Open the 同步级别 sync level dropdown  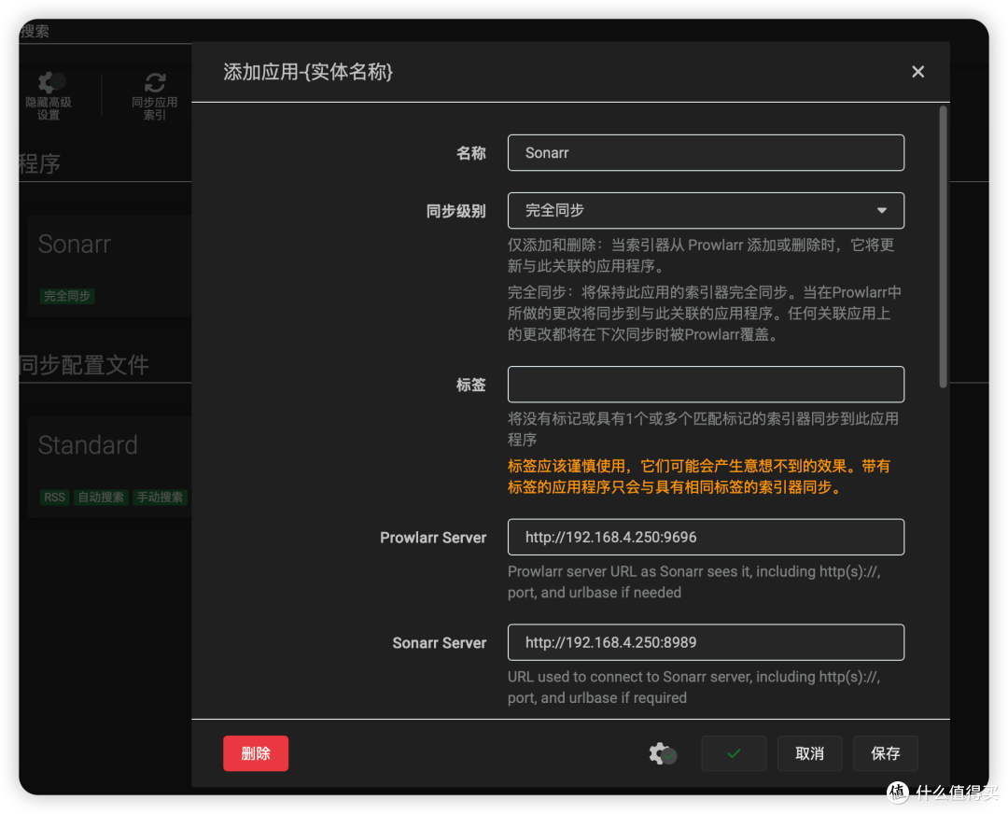point(706,211)
